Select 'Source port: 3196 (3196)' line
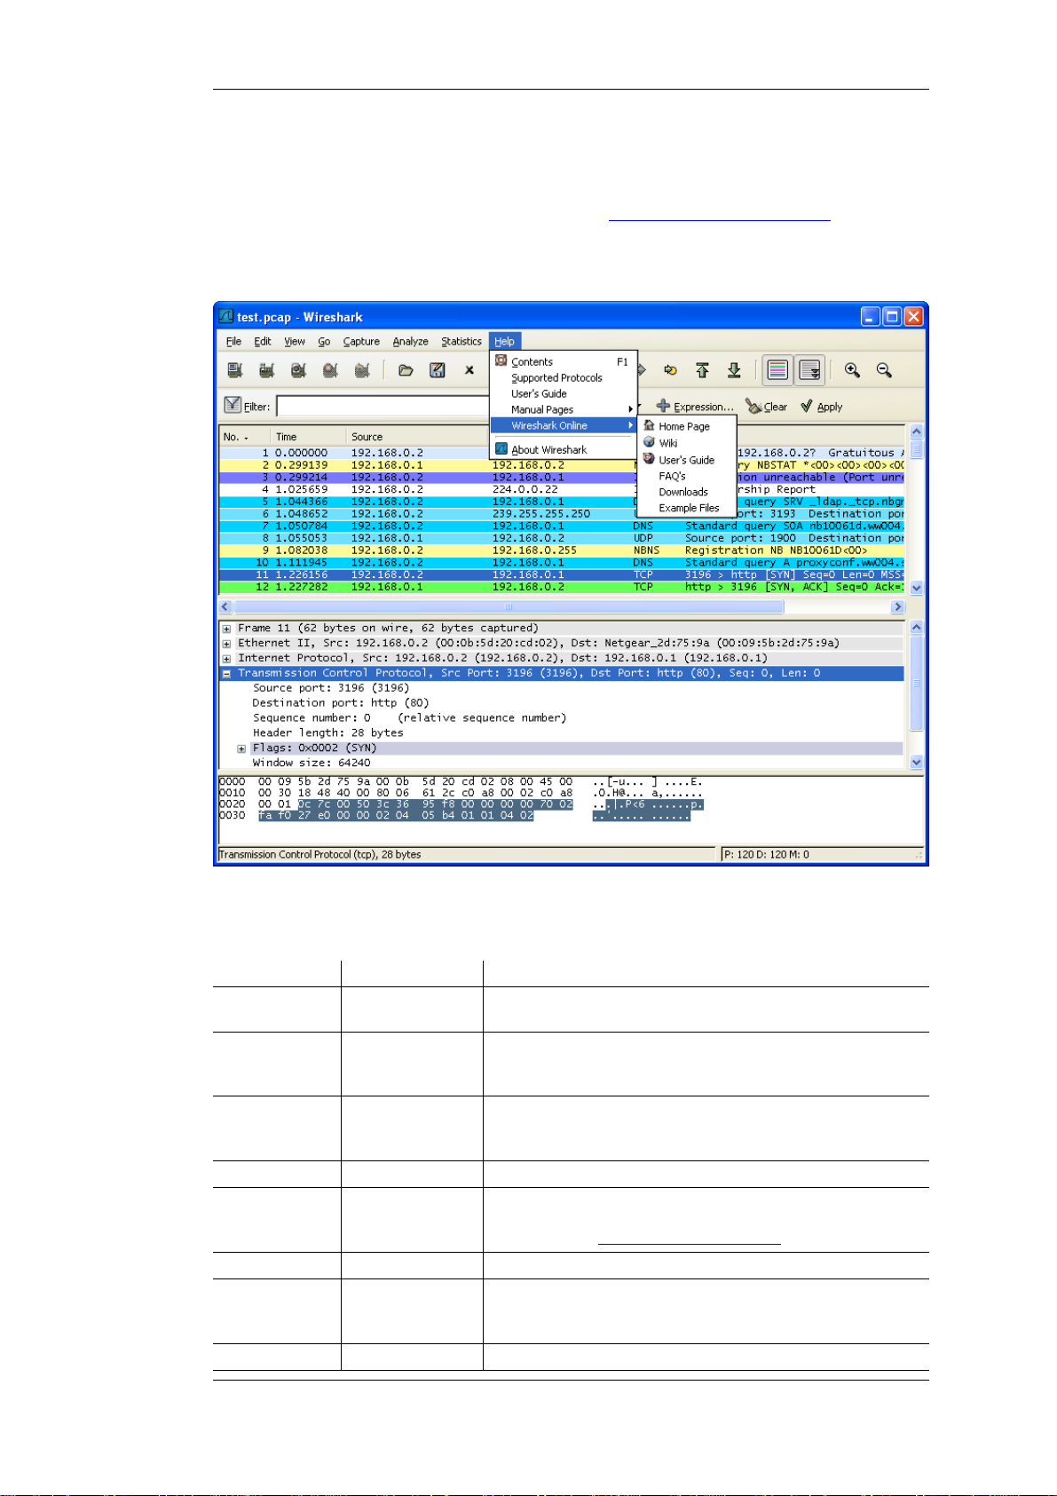 pos(331,688)
